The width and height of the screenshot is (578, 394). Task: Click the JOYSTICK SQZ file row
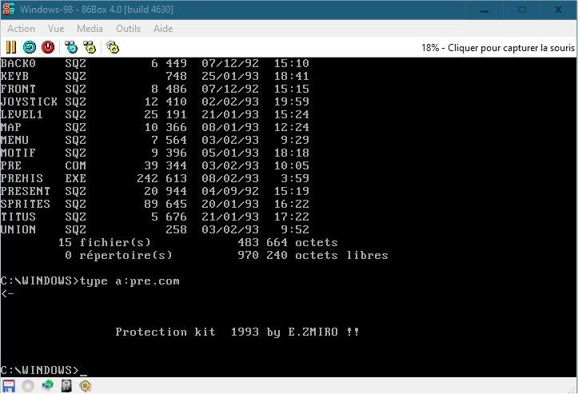155,101
